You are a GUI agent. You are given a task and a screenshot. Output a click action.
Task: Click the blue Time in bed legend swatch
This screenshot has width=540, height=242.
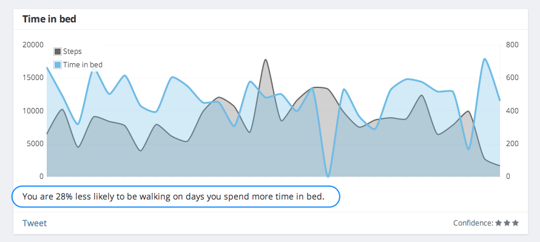(58, 65)
